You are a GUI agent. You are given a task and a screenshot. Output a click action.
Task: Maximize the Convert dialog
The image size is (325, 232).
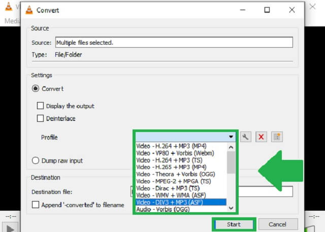pyautogui.click(x=267, y=10)
